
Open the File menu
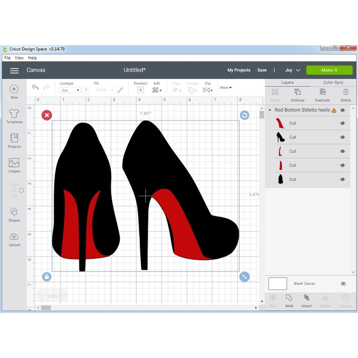coord(7,57)
